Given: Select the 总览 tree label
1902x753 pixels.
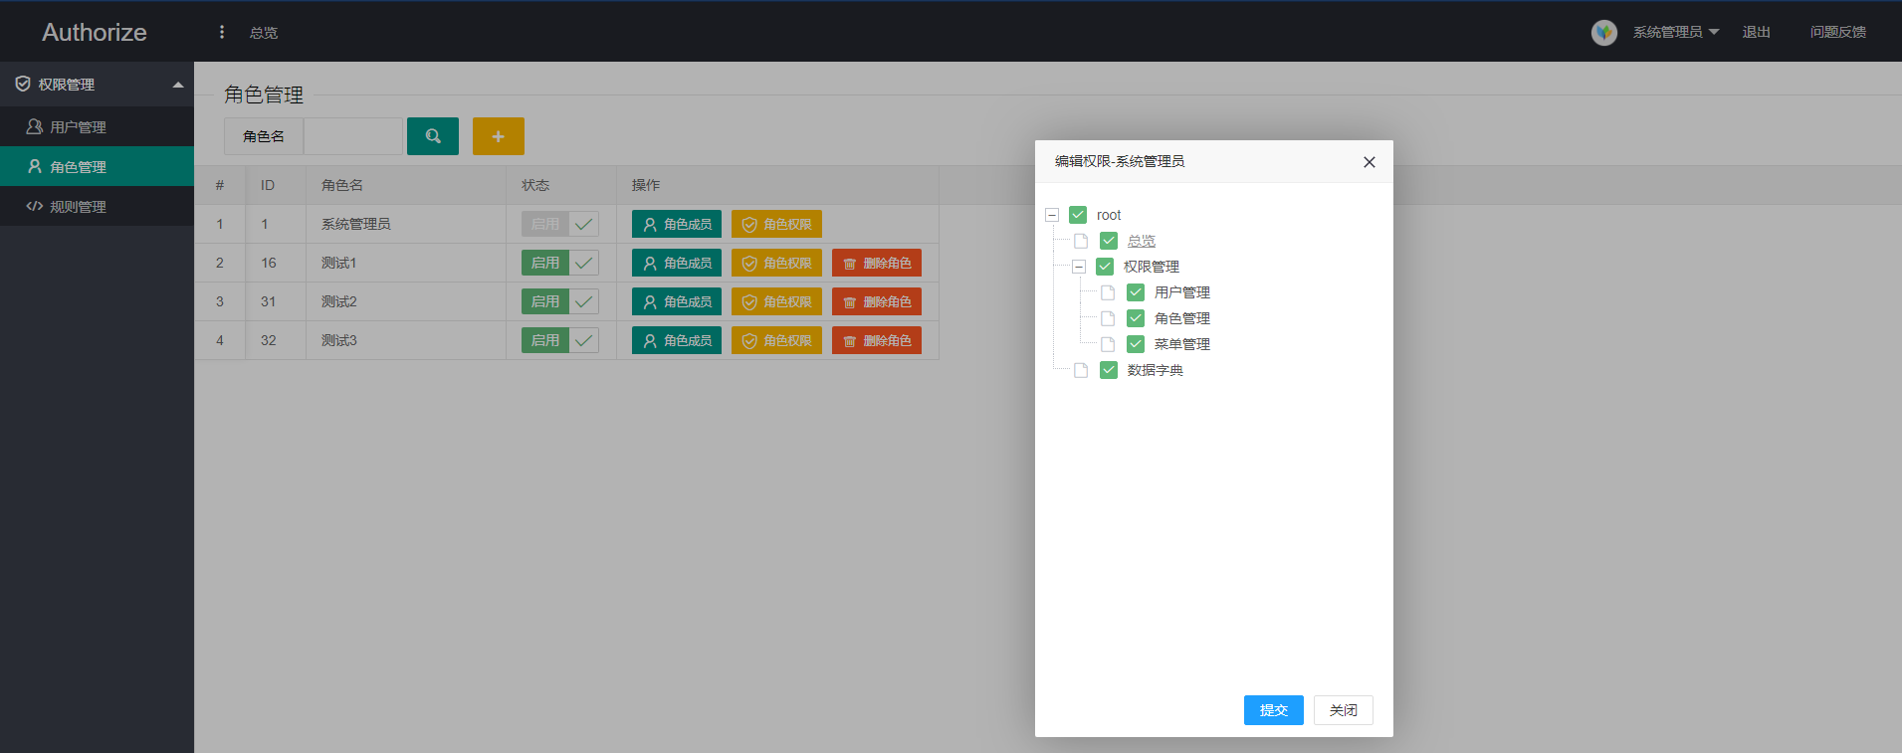Looking at the screenshot, I should tap(1141, 241).
